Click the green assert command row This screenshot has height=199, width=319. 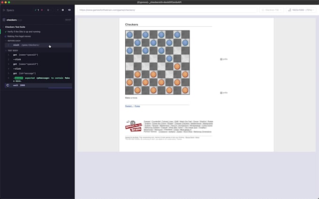click(x=38, y=79)
